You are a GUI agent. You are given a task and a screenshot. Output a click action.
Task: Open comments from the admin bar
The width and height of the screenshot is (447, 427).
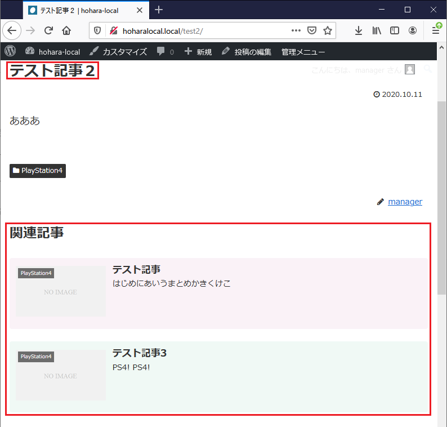coord(165,51)
